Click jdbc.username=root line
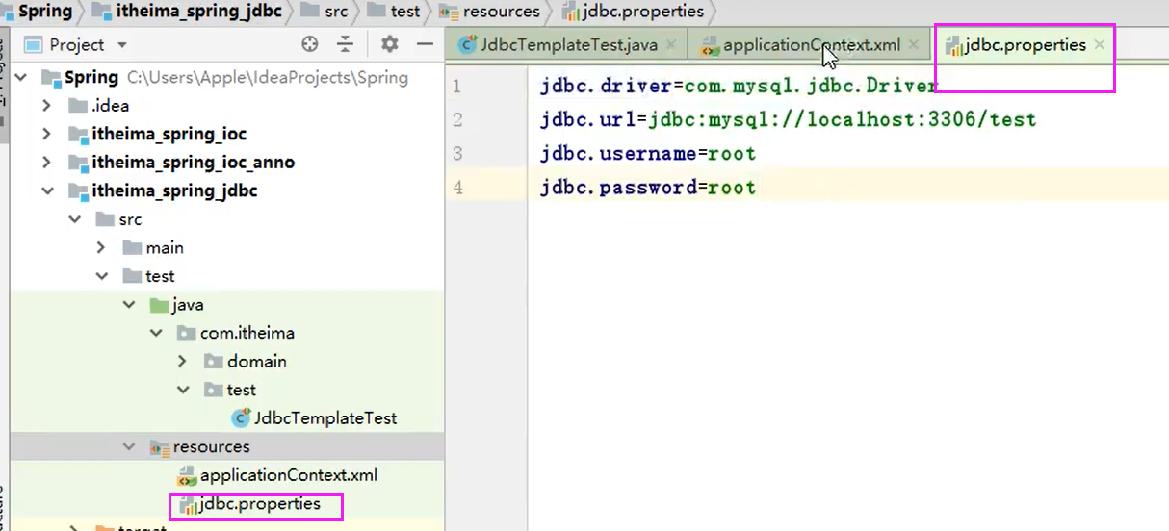 tap(648, 153)
